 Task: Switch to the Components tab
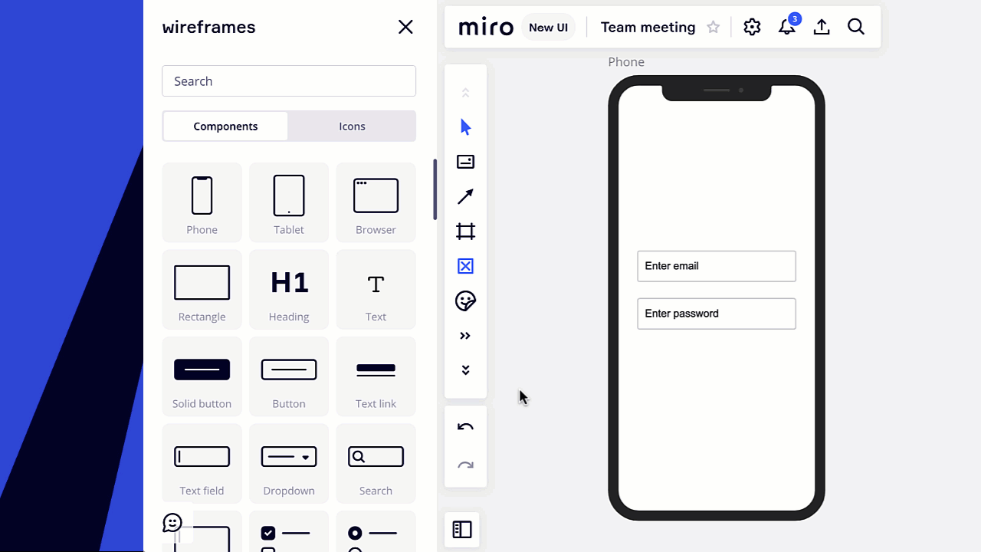[x=225, y=127]
